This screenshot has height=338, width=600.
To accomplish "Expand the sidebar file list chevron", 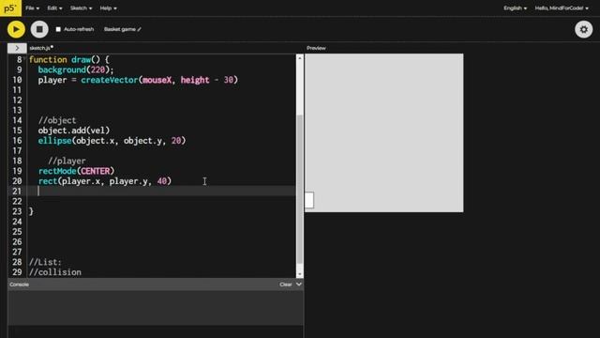I will 17,48.
